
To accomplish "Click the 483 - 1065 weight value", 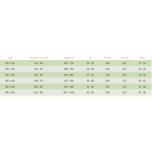I will (x=69, y=92).
